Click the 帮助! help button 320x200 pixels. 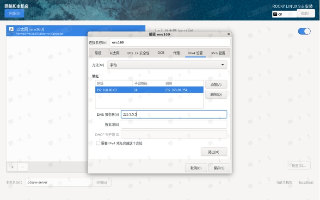click(x=306, y=13)
